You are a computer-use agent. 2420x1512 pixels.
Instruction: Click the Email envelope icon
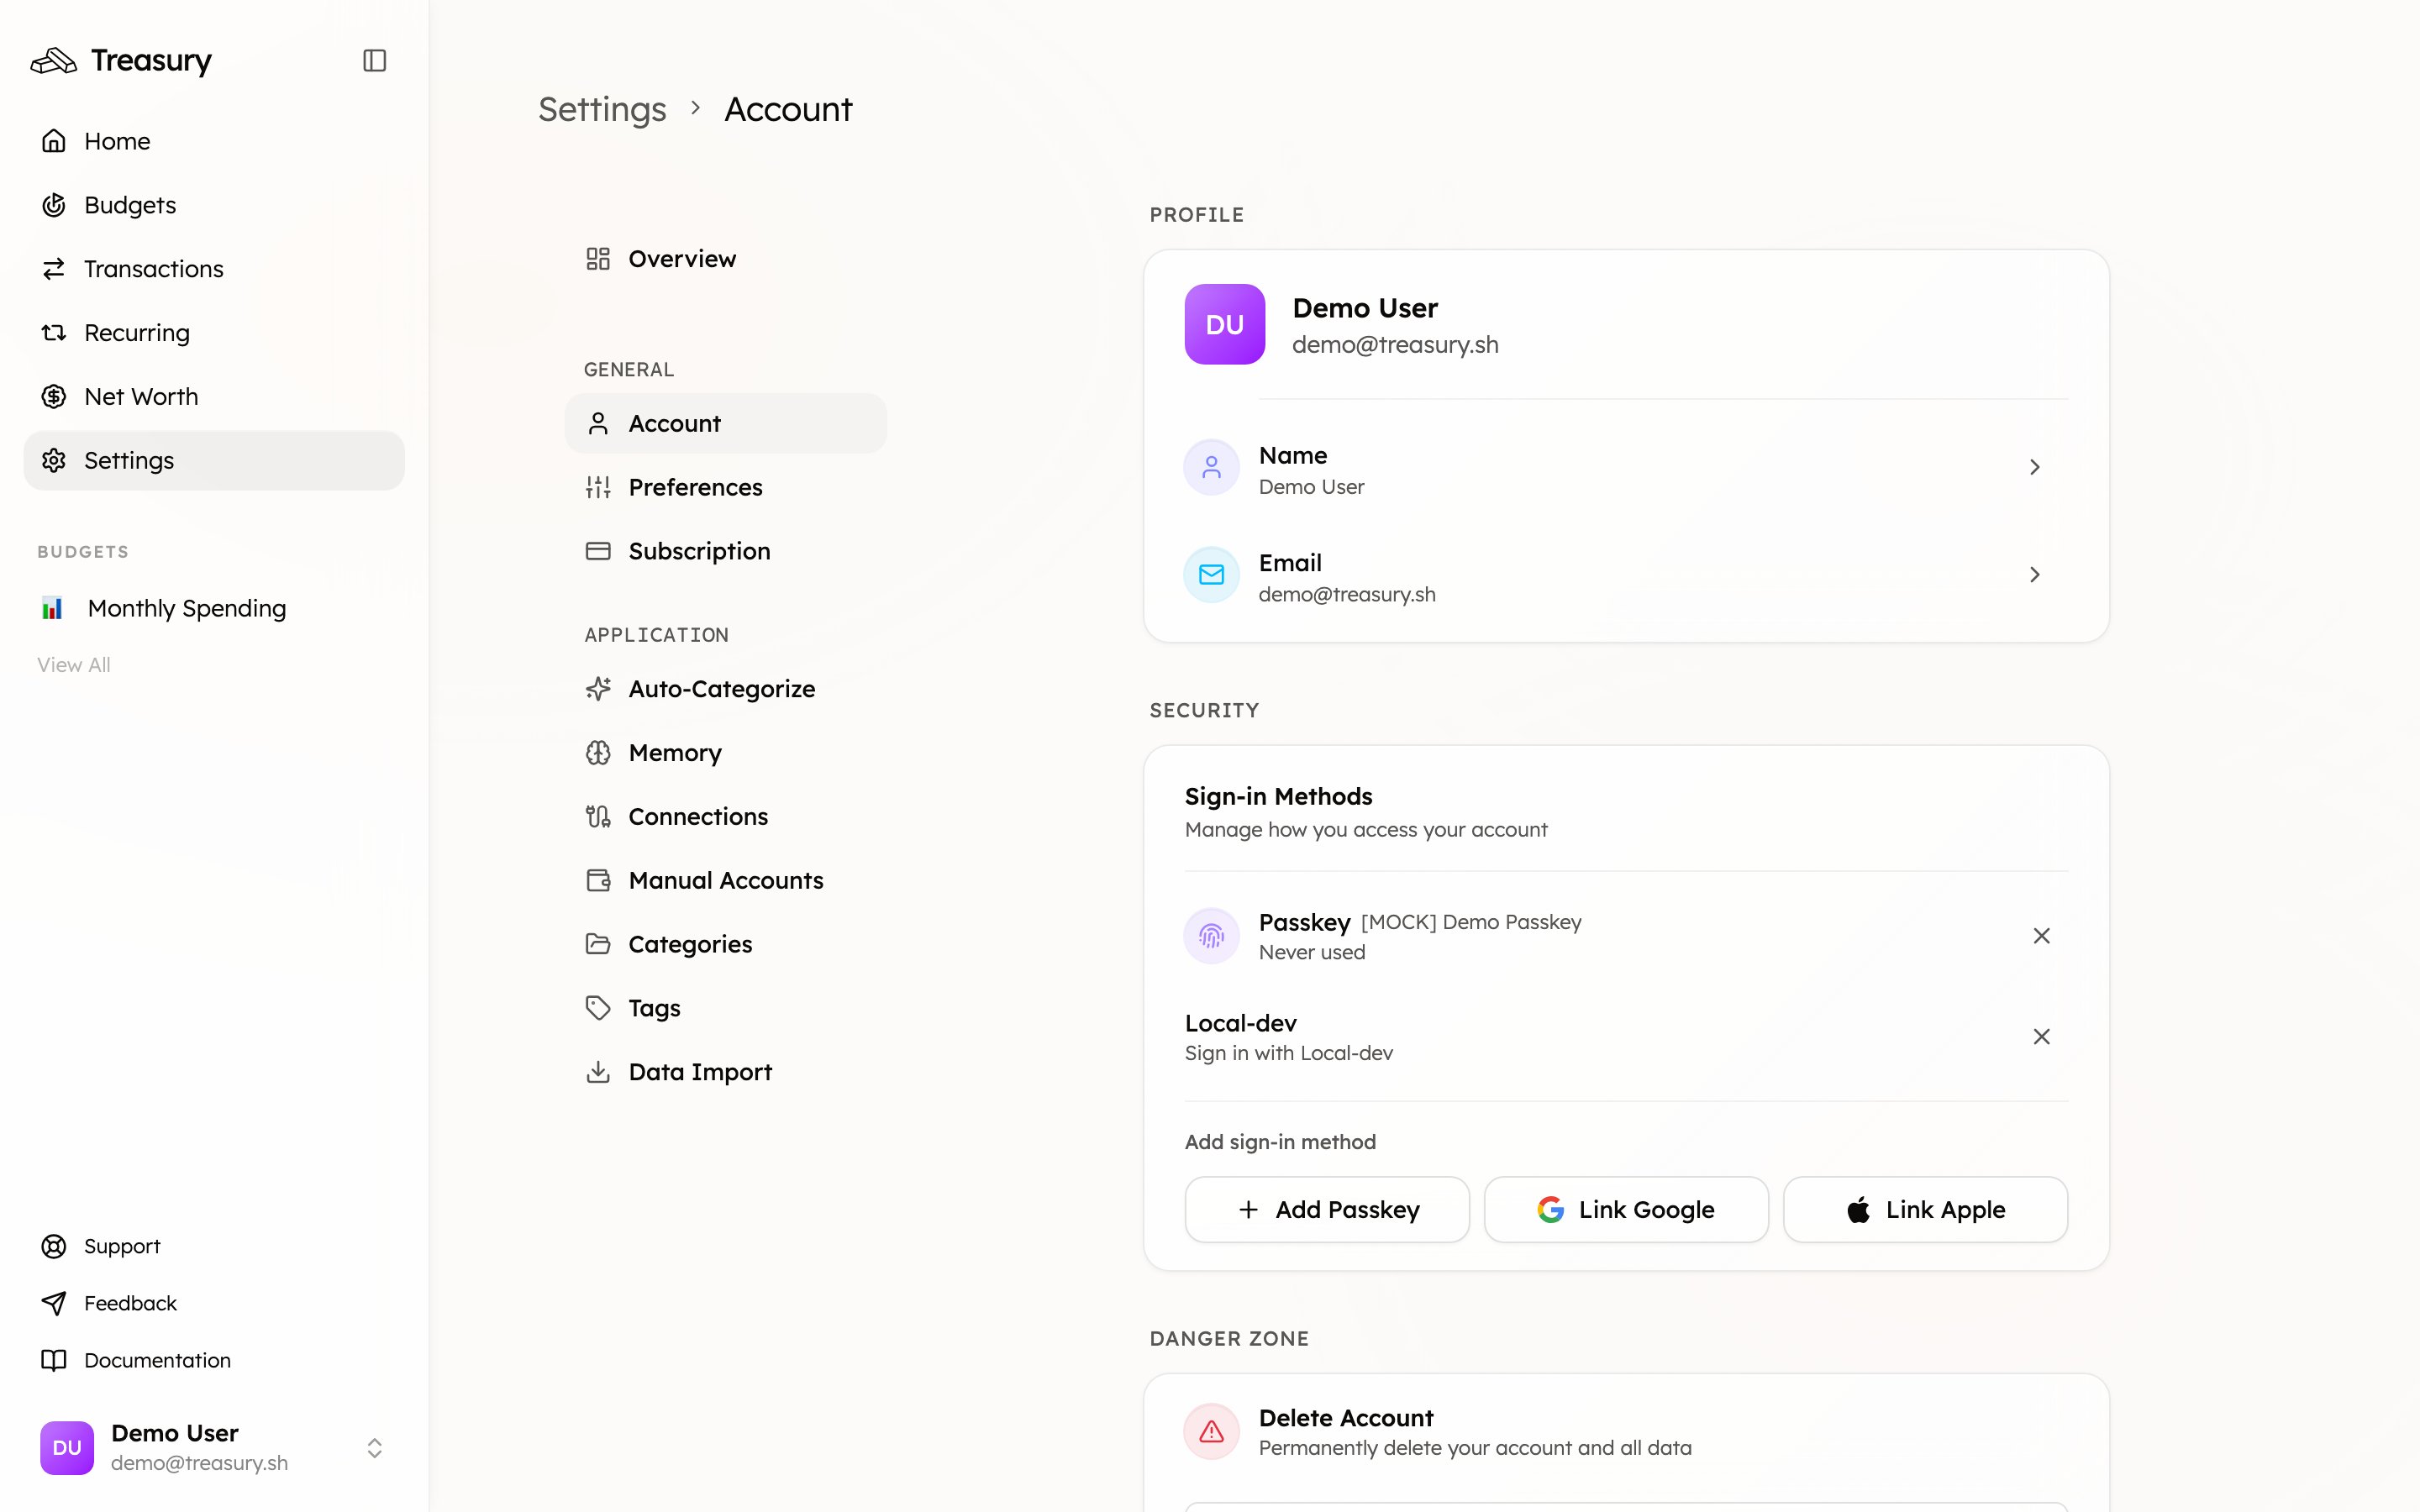pyautogui.click(x=1212, y=575)
